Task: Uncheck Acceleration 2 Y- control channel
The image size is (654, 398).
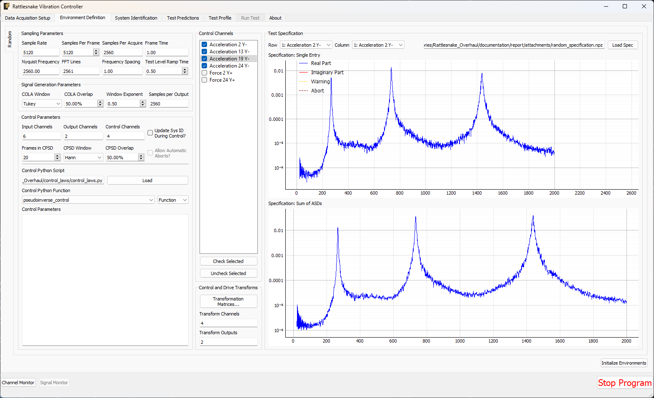Action: click(x=205, y=45)
